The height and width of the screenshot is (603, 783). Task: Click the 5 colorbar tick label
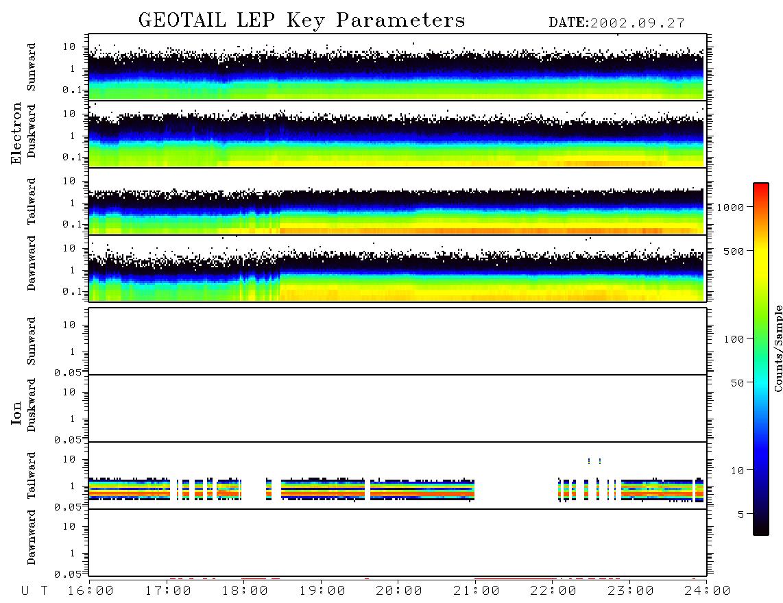point(741,515)
